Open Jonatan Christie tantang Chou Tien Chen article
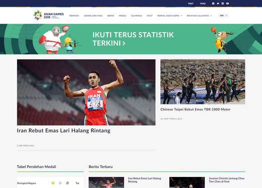Image resolution: width=262 pixels, height=188 pixels. pos(226,180)
